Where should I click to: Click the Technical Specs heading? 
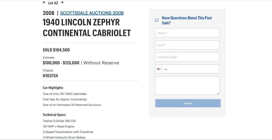point(54,115)
